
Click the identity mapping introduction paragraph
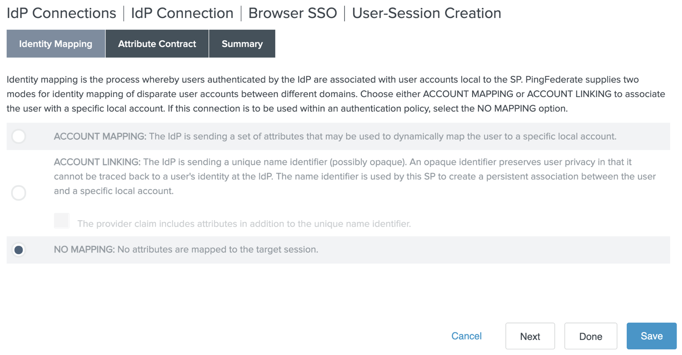336,94
